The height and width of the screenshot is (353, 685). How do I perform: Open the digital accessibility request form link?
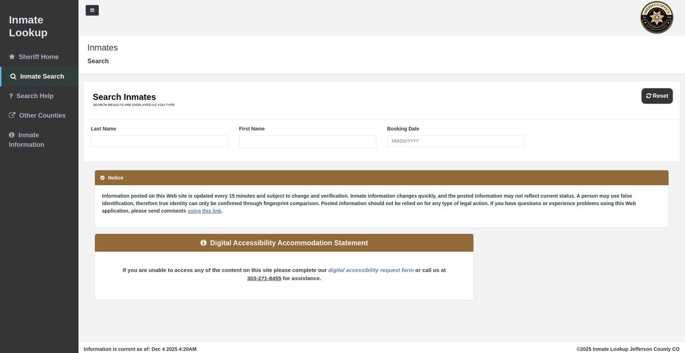click(x=370, y=270)
